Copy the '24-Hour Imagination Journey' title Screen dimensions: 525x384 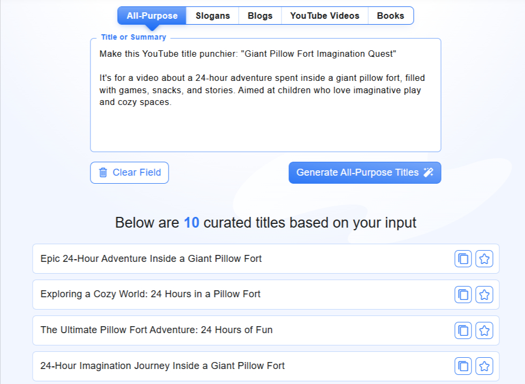pos(463,366)
